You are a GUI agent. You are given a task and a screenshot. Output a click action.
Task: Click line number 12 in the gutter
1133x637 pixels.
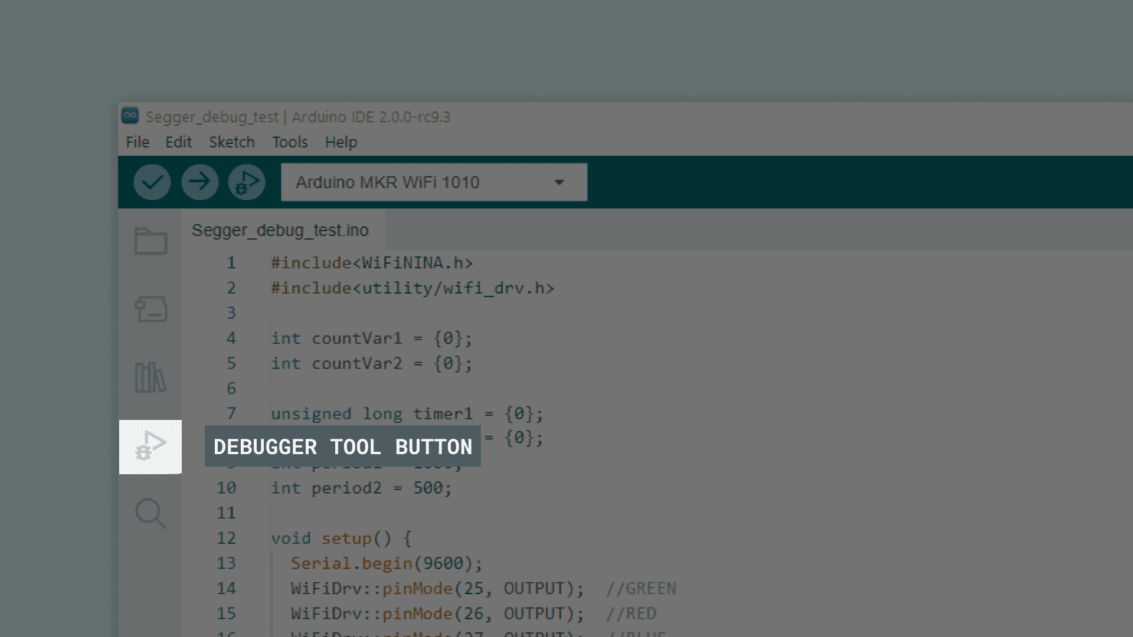coord(226,538)
